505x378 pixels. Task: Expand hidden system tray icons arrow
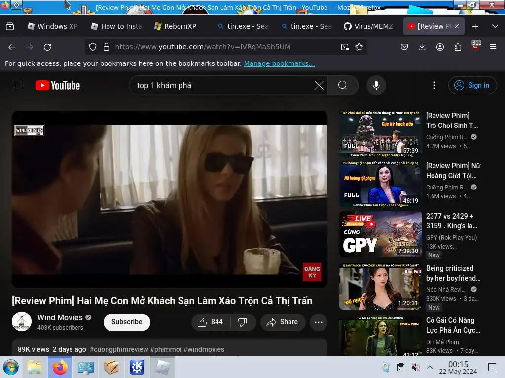click(x=430, y=367)
